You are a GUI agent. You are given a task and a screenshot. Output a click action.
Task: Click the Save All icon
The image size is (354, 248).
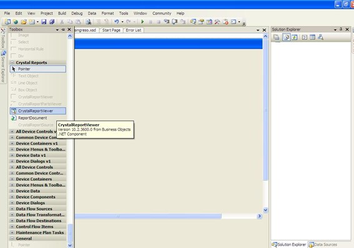click(x=52, y=22)
